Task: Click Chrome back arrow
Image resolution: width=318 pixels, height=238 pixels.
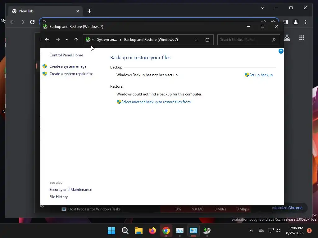Action: pos(12,22)
